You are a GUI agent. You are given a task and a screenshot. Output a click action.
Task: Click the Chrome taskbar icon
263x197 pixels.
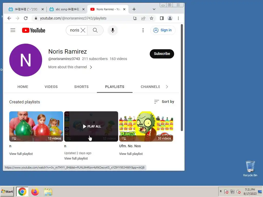[x=22, y=192]
